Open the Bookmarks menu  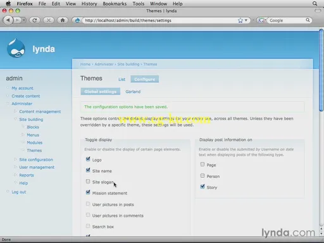(x=115, y=4)
